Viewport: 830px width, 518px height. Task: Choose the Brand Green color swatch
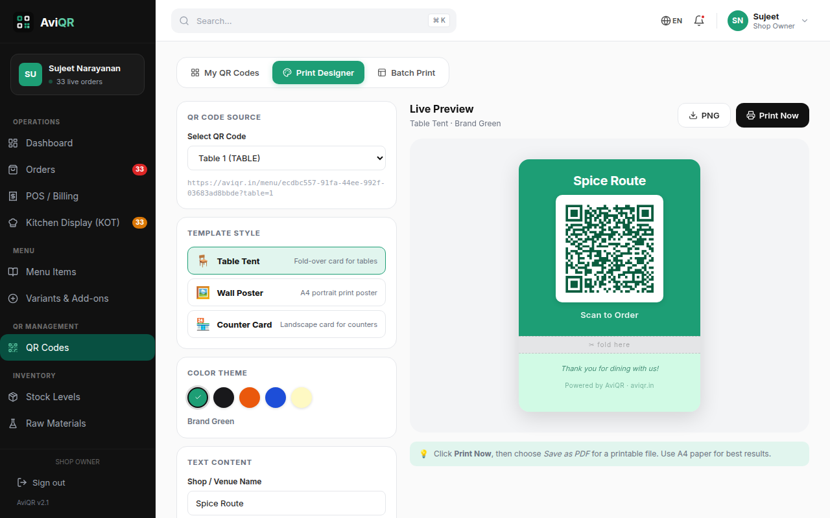coord(198,398)
